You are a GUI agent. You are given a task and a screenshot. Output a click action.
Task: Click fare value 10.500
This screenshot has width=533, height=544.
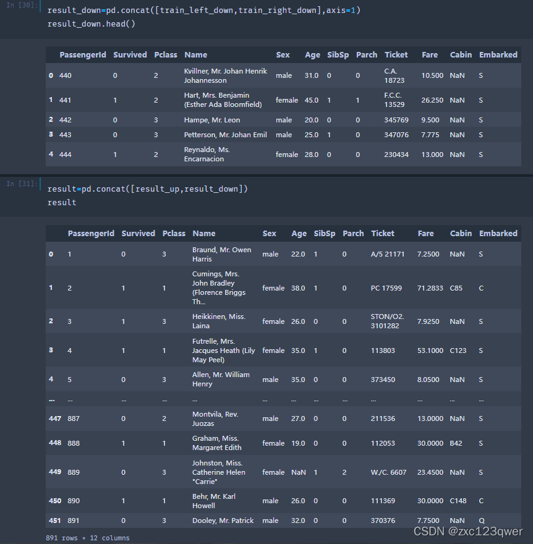pyautogui.click(x=432, y=75)
